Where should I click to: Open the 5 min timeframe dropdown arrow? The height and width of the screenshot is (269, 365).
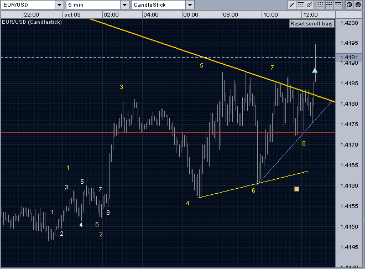pyautogui.click(x=125, y=4)
